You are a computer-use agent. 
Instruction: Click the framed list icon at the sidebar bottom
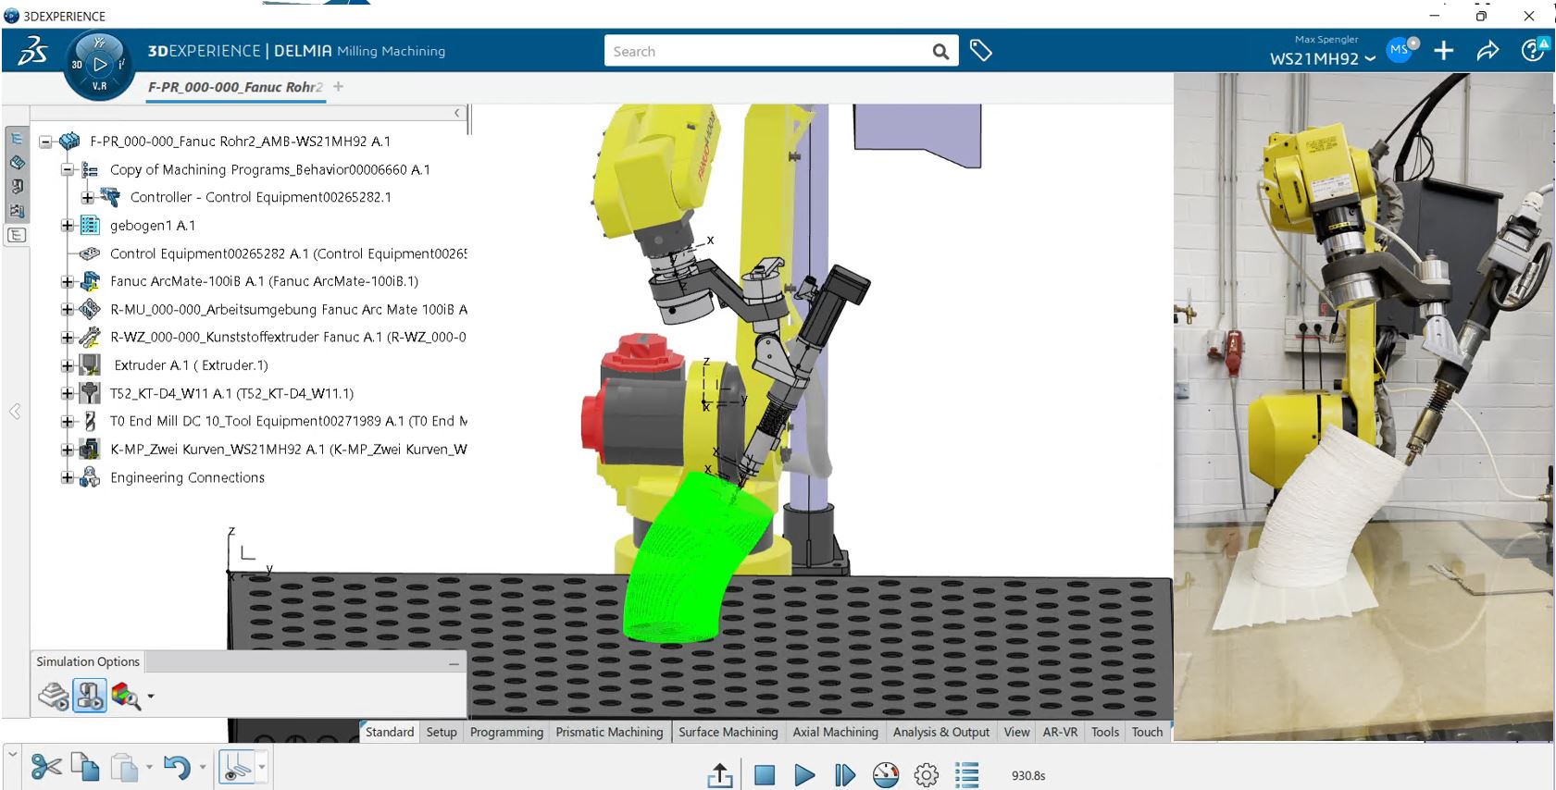tap(17, 235)
